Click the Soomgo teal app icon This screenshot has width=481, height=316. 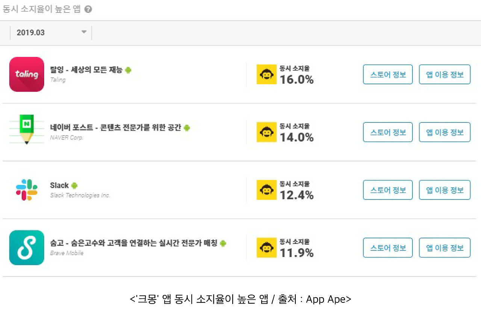point(27,248)
